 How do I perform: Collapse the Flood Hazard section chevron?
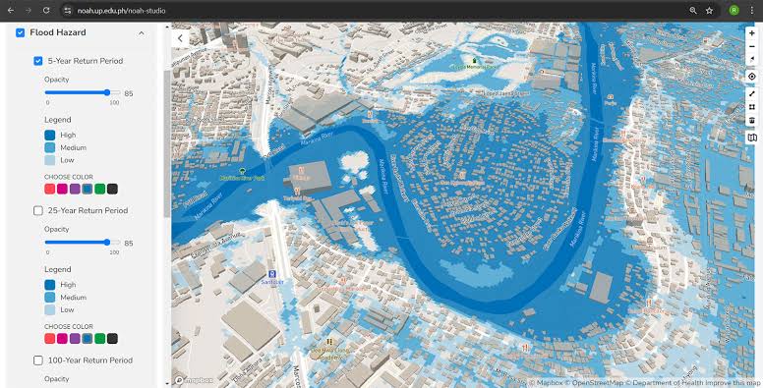tap(142, 33)
